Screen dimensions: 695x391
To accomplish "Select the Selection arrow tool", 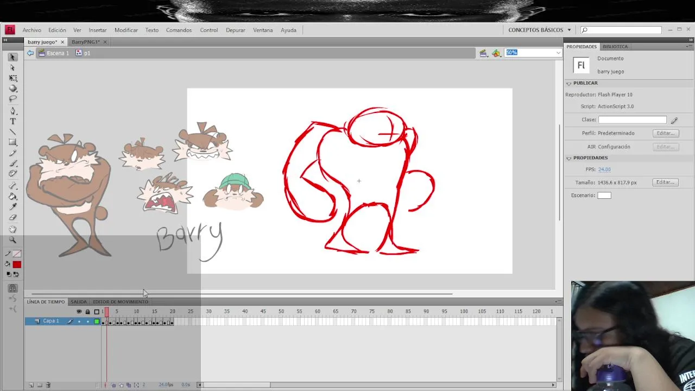I will (12, 57).
